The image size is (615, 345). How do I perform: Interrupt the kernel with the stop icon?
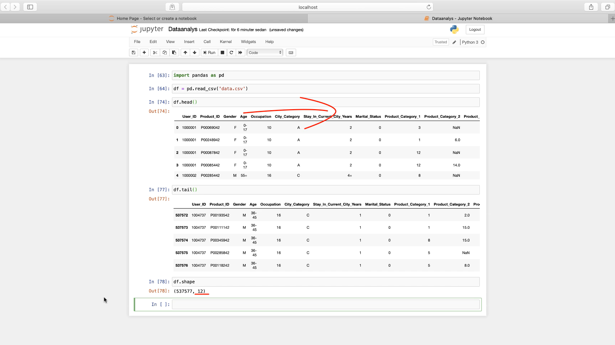(222, 52)
